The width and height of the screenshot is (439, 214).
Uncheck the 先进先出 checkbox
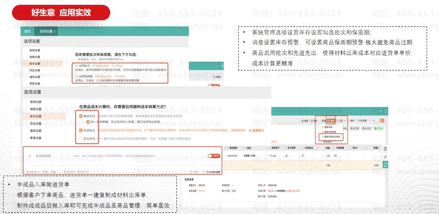pos(81,131)
